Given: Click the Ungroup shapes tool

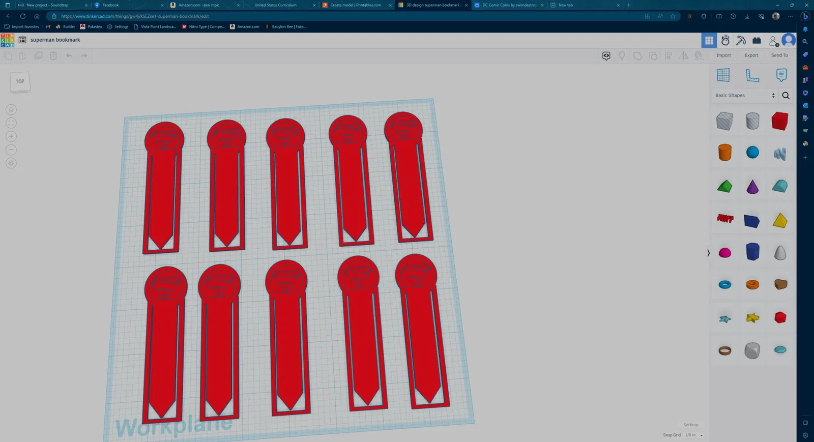Looking at the screenshot, I should point(653,55).
